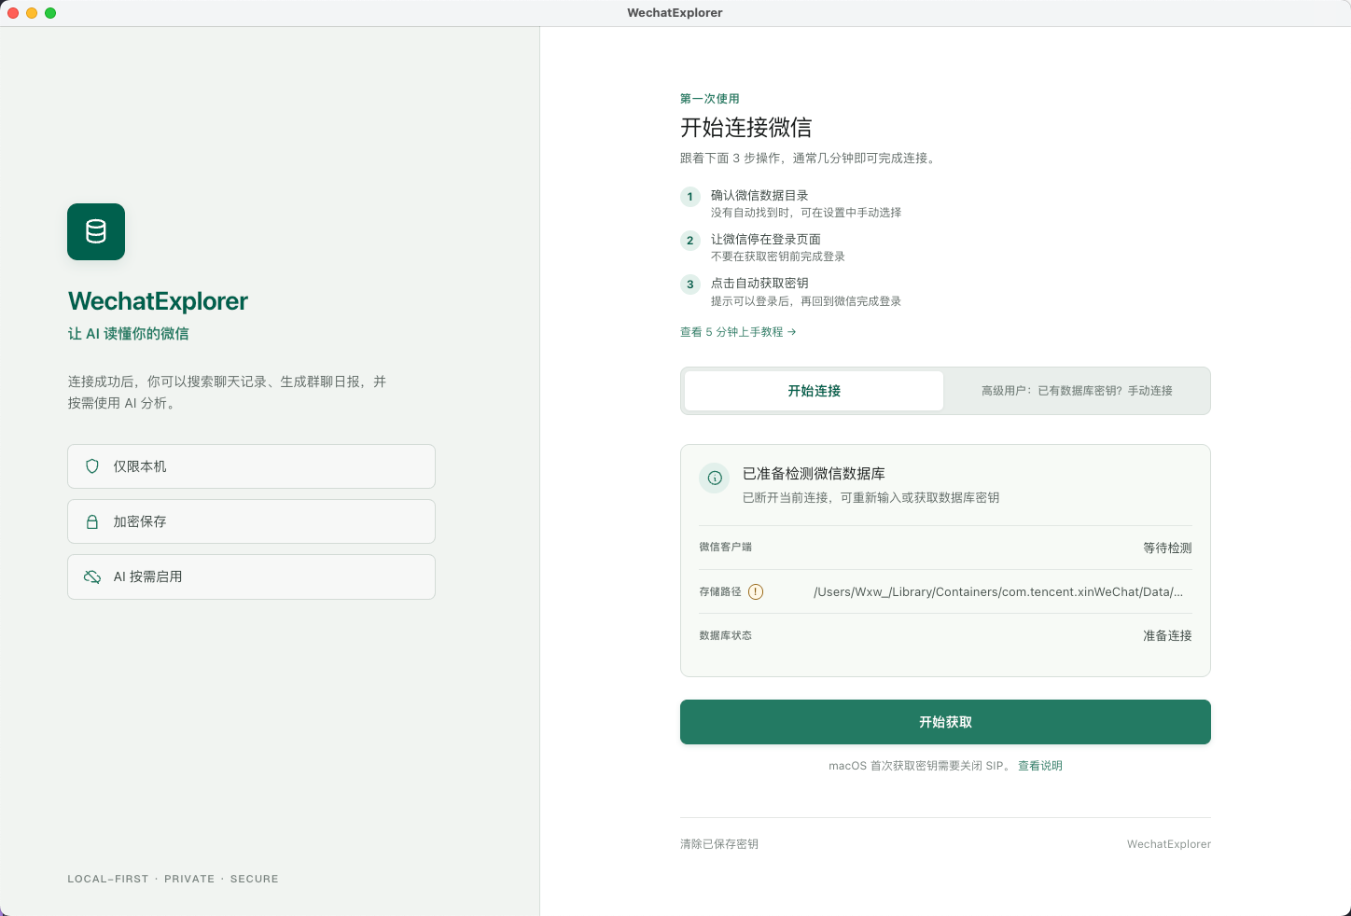The width and height of the screenshot is (1351, 916).
Task: Click step 1 title 确认微信数据目录
Action: 759,196
